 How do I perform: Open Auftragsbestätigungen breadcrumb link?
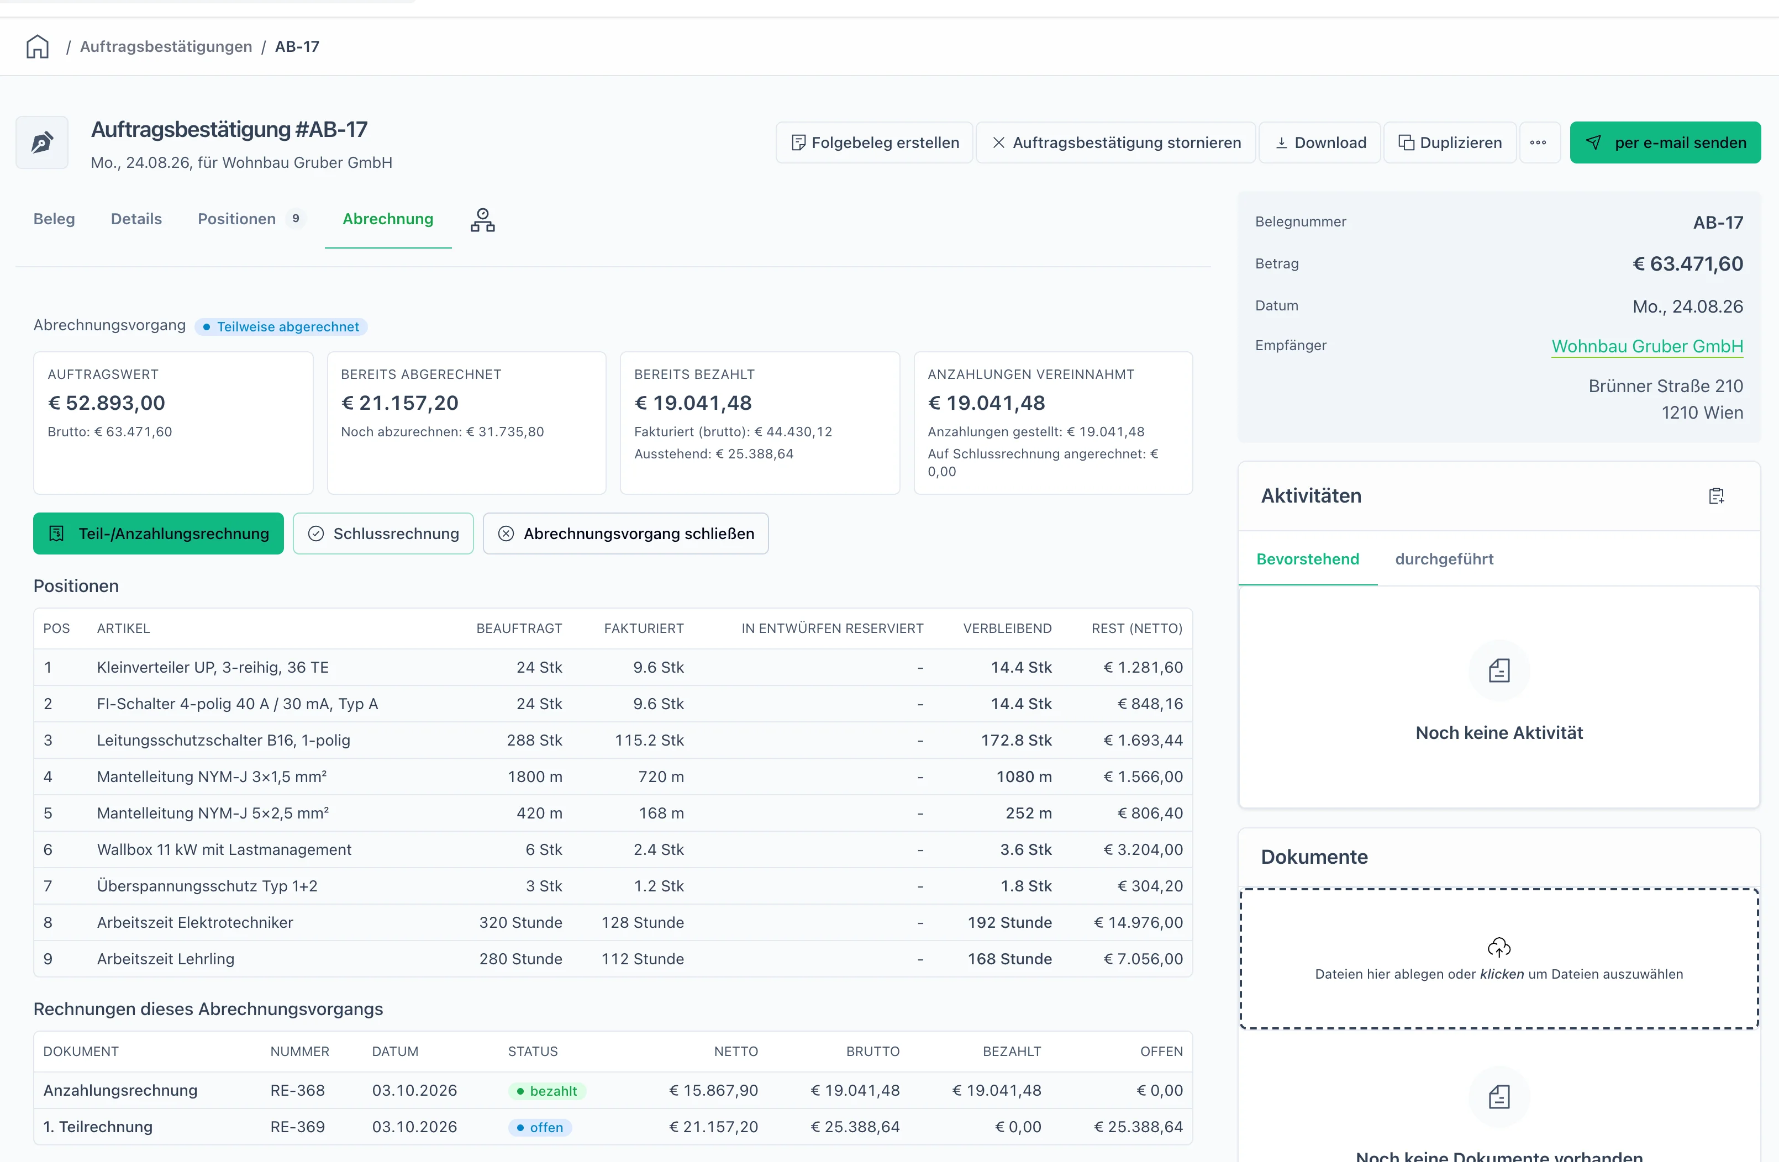click(x=166, y=46)
